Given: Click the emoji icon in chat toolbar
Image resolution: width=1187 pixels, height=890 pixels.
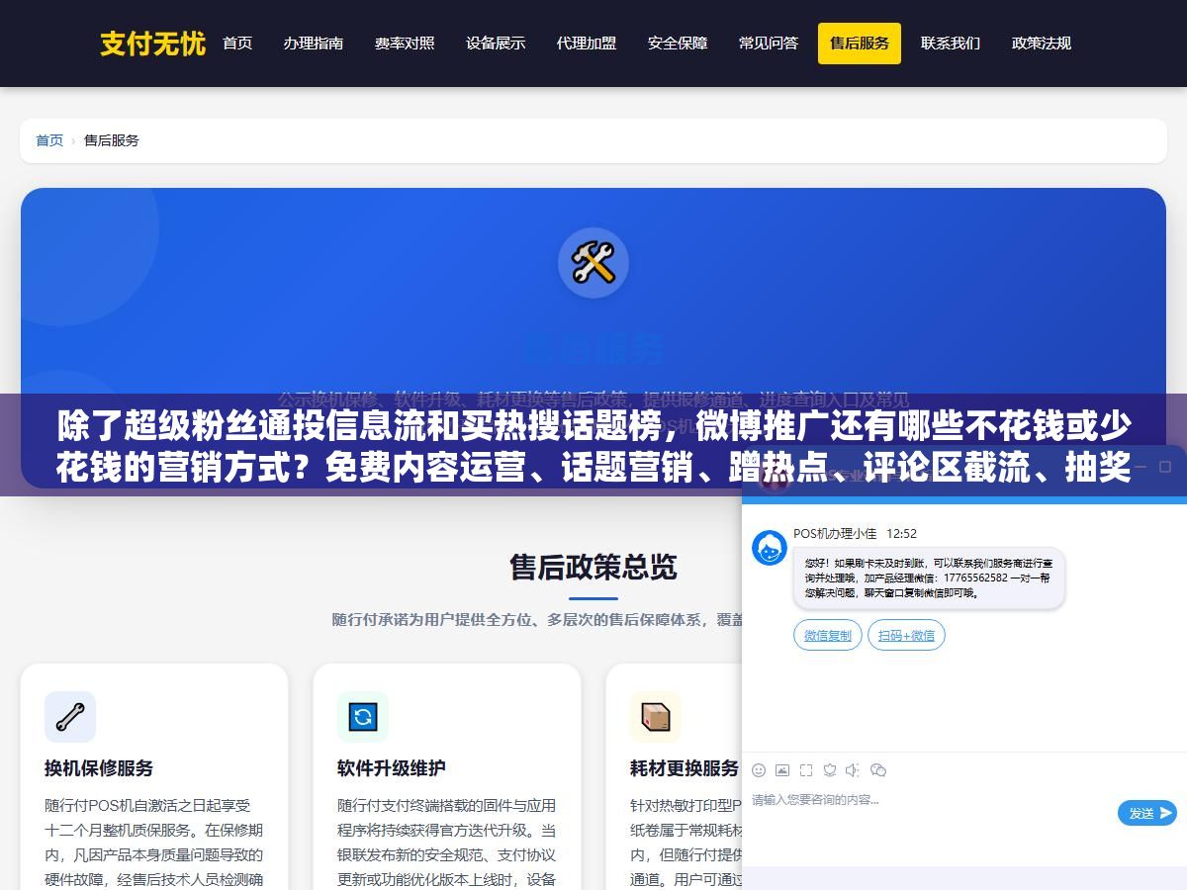Looking at the screenshot, I should 759,769.
